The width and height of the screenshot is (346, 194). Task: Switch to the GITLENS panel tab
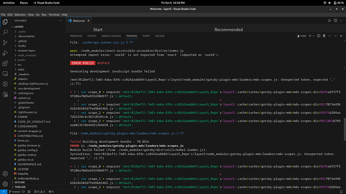pyautogui.click(x=159, y=36)
